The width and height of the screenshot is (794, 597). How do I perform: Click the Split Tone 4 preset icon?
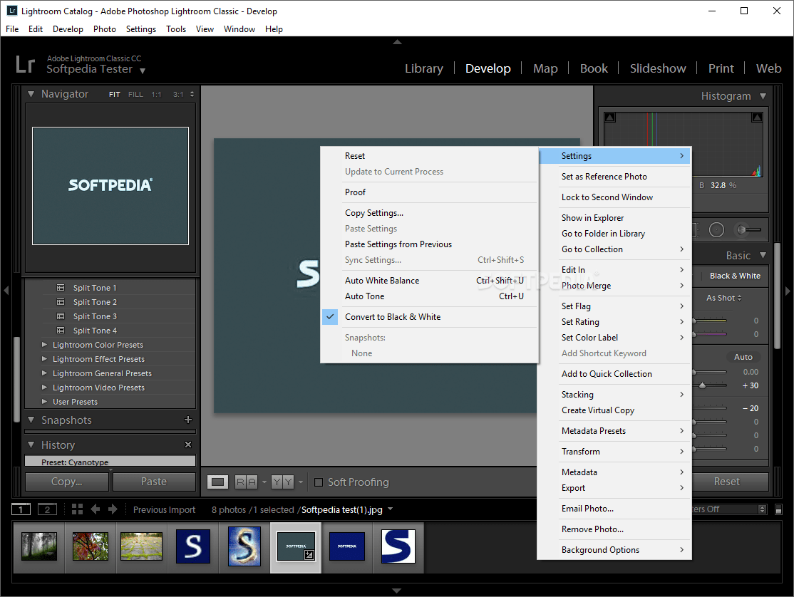pyautogui.click(x=61, y=330)
